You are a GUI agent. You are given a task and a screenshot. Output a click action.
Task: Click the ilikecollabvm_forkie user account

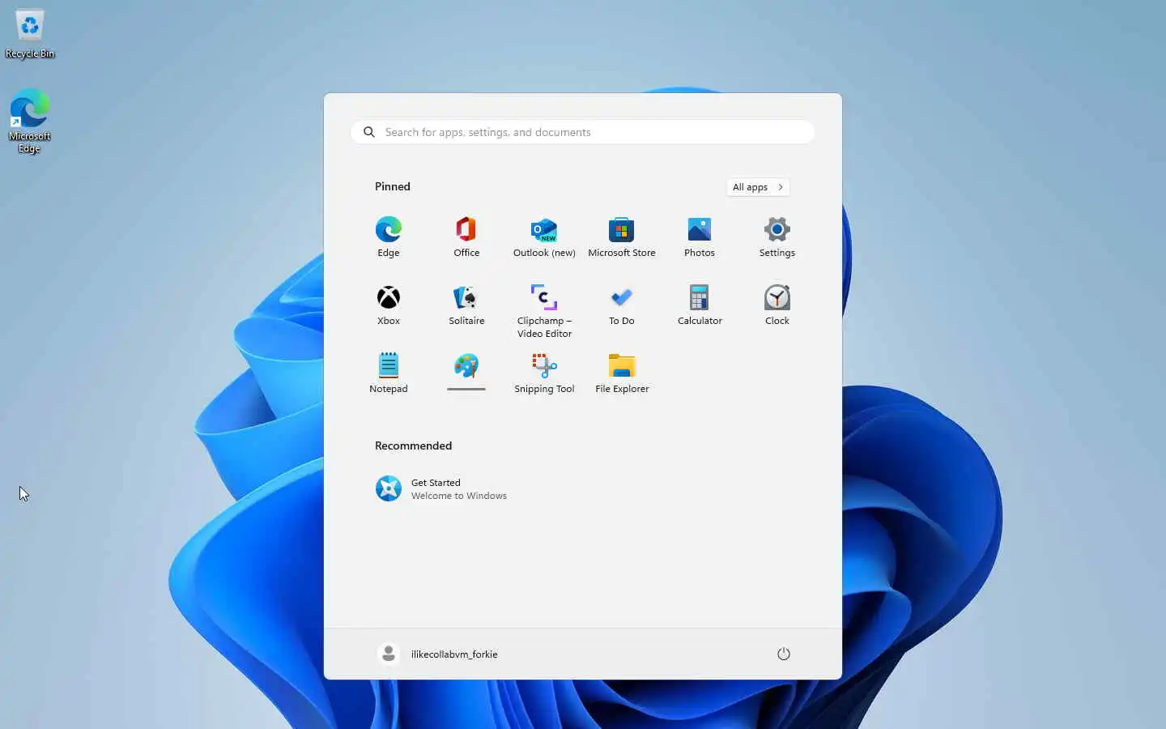point(438,654)
